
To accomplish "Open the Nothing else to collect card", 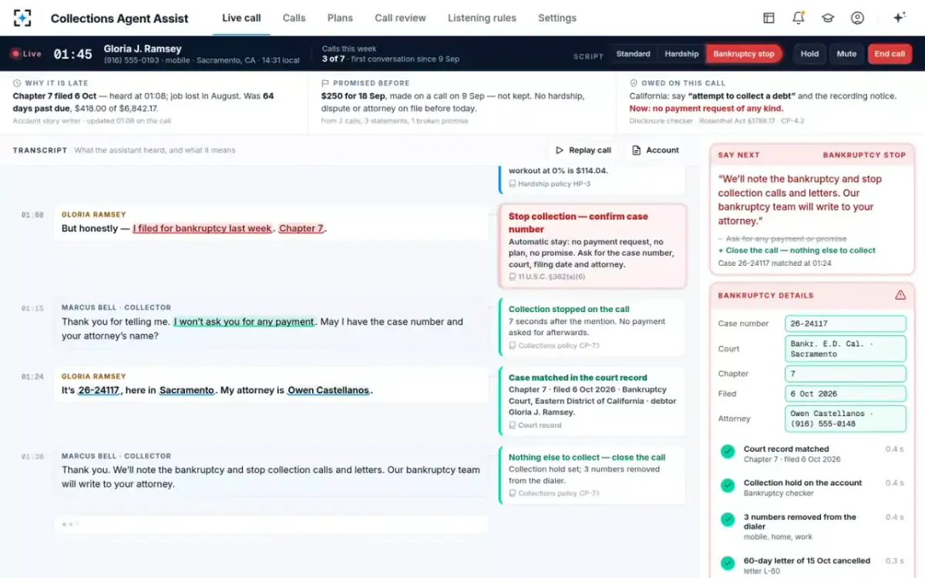I will click(x=592, y=475).
